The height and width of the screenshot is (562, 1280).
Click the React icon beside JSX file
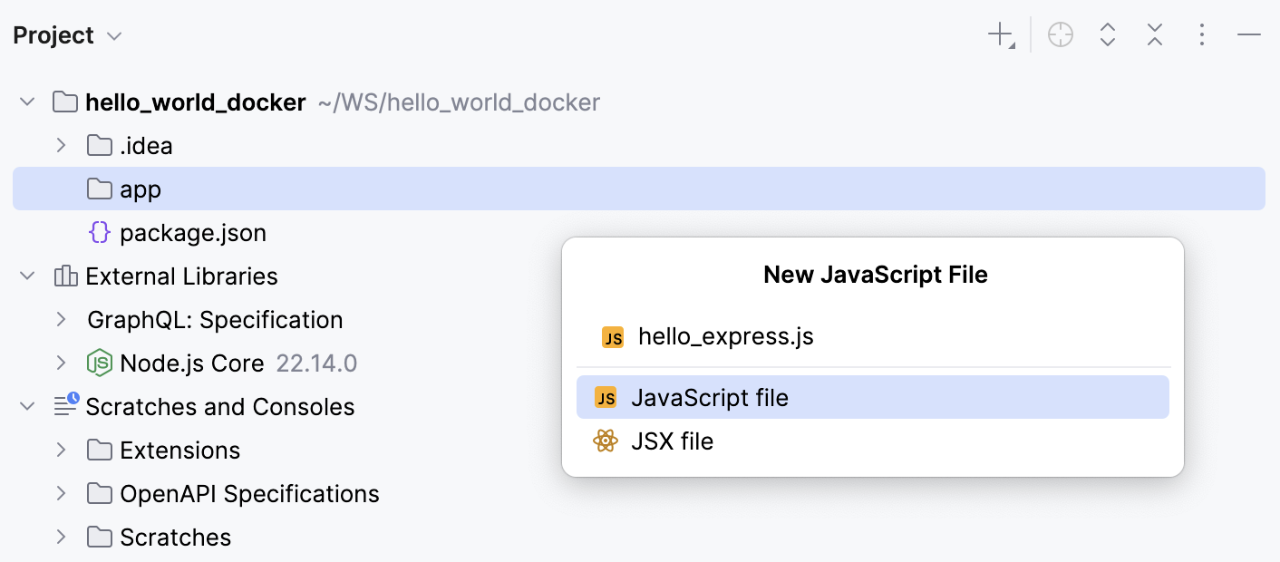[606, 441]
